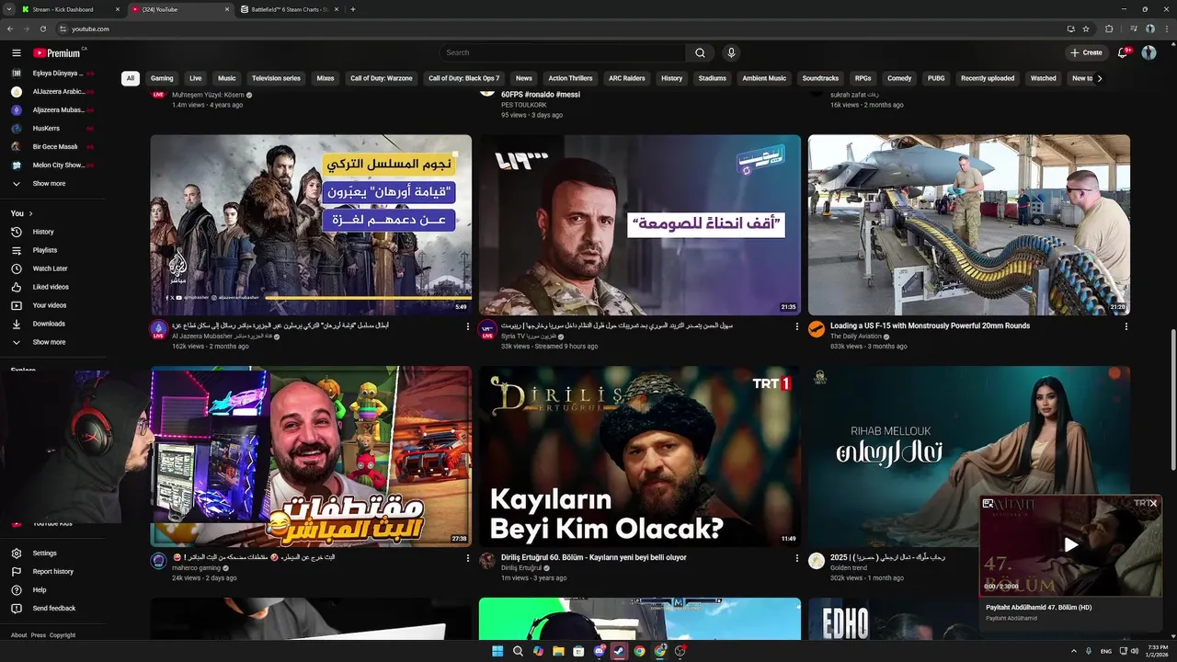The height and width of the screenshot is (662, 1177).
Task: Show hidden system tray icons
Action: coord(1074,651)
